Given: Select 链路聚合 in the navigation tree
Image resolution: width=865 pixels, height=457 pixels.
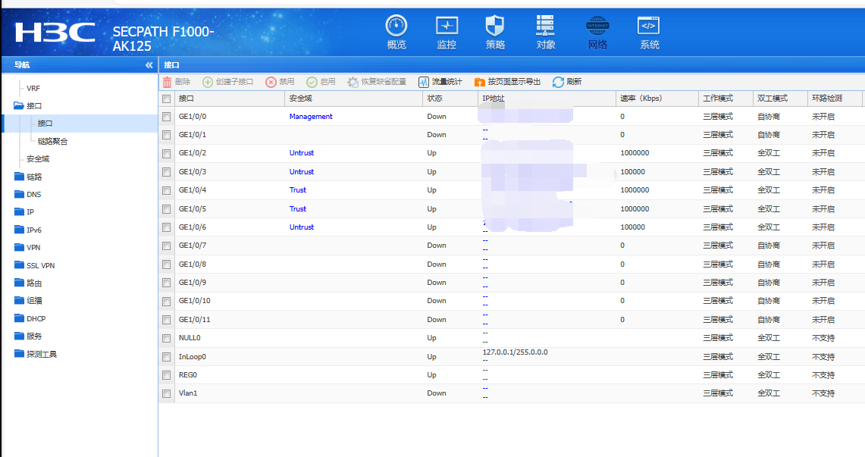Looking at the screenshot, I should coord(52,142).
